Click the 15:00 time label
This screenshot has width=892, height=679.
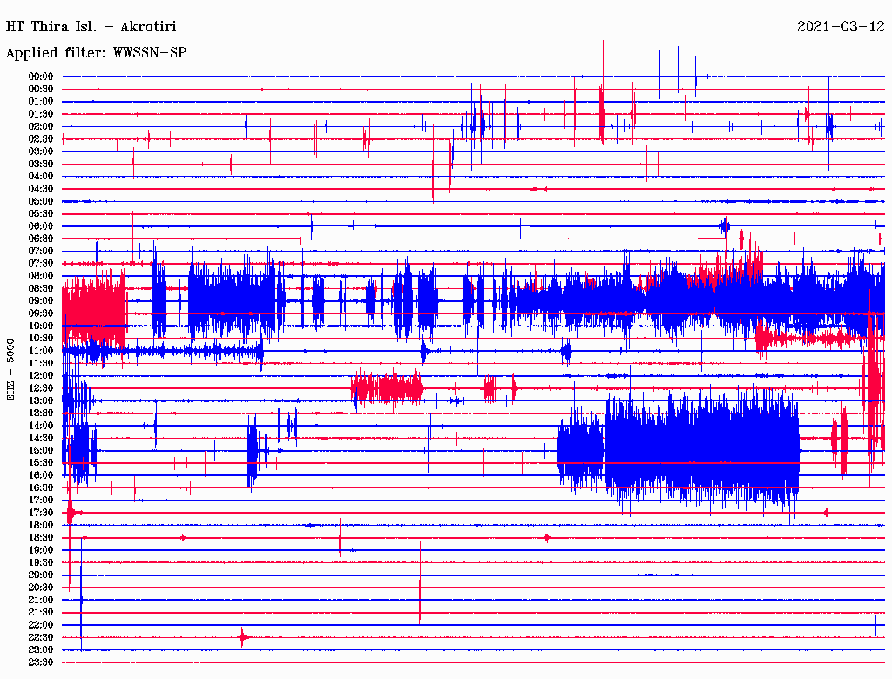(x=41, y=450)
